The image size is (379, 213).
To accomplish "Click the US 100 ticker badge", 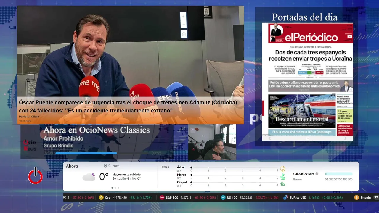I will click(223, 198).
